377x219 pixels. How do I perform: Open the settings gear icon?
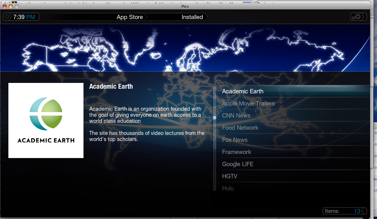click(358, 17)
